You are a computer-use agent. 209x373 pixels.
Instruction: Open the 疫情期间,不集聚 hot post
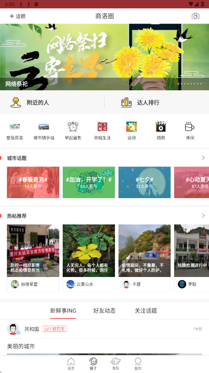[x=144, y=251]
